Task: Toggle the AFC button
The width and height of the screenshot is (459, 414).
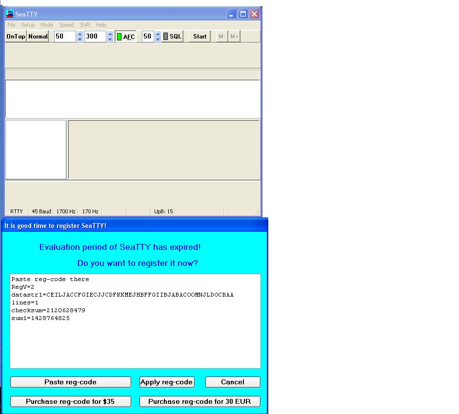Action: pos(125,37)
